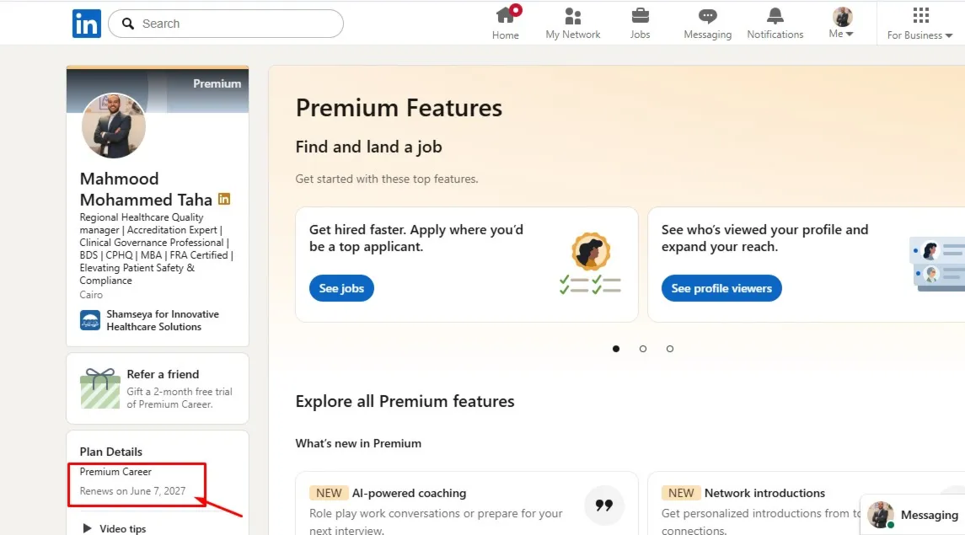The image size is (965, 535).
Task: Expand the For Business menu
Action: tap(920, 24)
